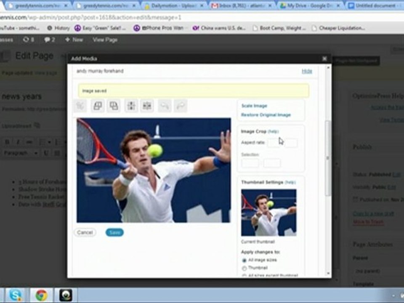Switch to the Gmail Inbox browser tab

(241, 5)
